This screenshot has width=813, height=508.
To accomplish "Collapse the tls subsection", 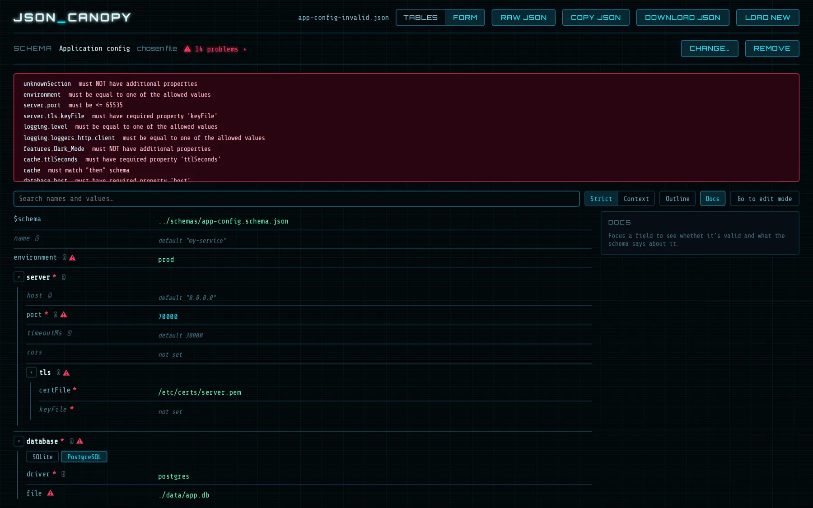I will [31, 373].
